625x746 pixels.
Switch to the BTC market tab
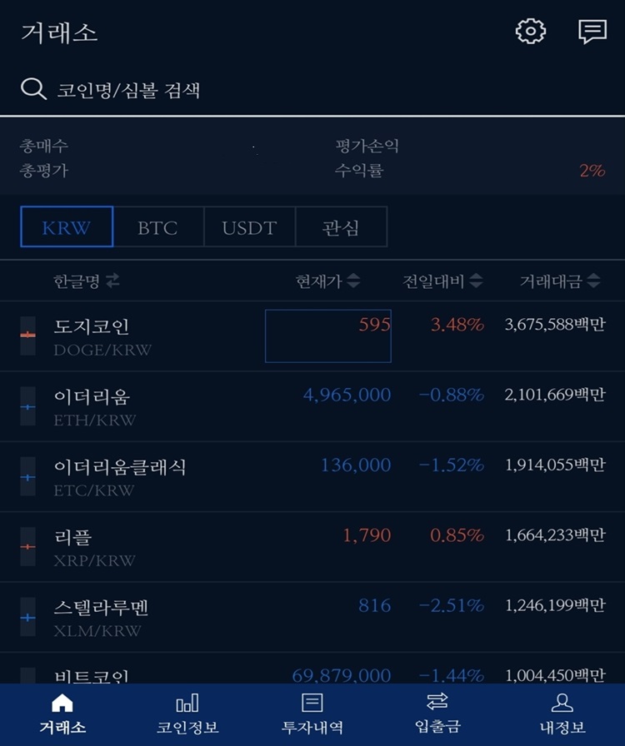coord(158,226)
